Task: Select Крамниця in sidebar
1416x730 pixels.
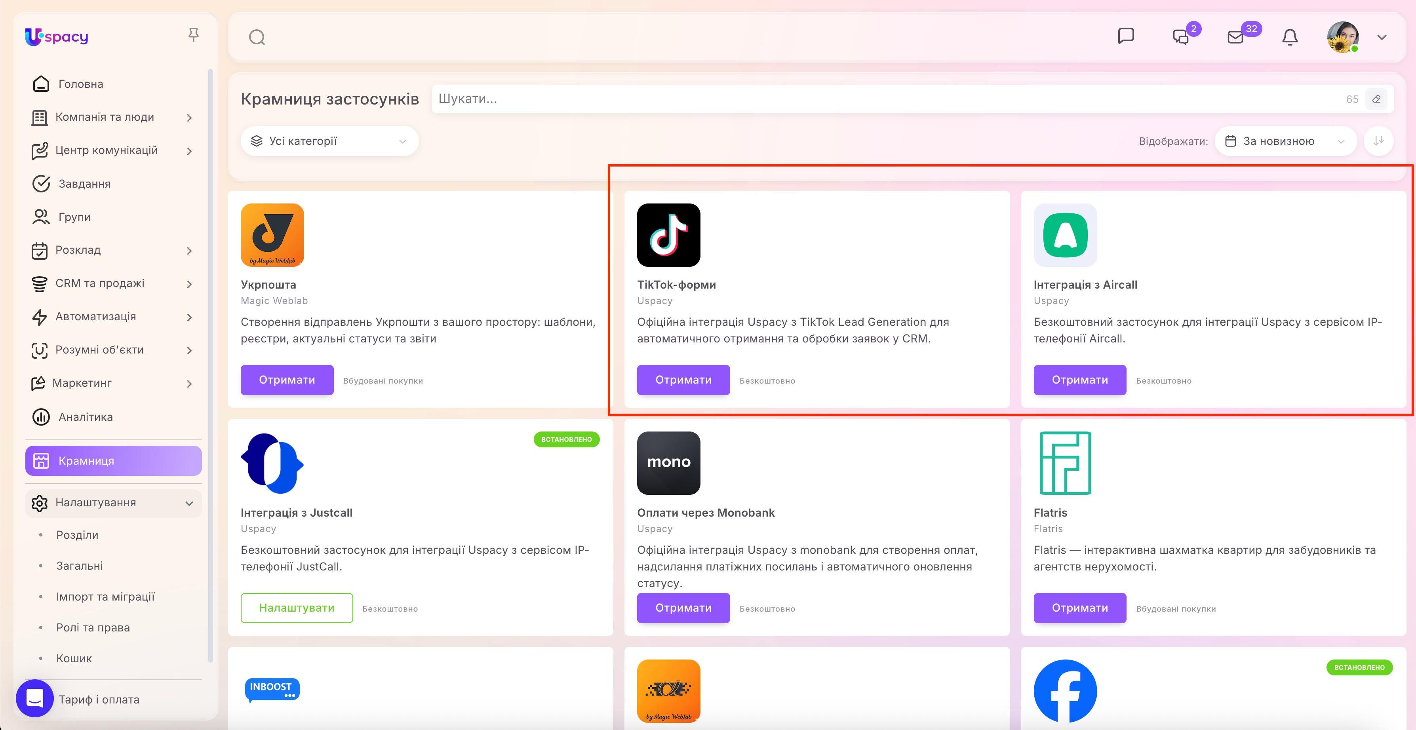Action: pyautogui.click(x=114, y=461)
